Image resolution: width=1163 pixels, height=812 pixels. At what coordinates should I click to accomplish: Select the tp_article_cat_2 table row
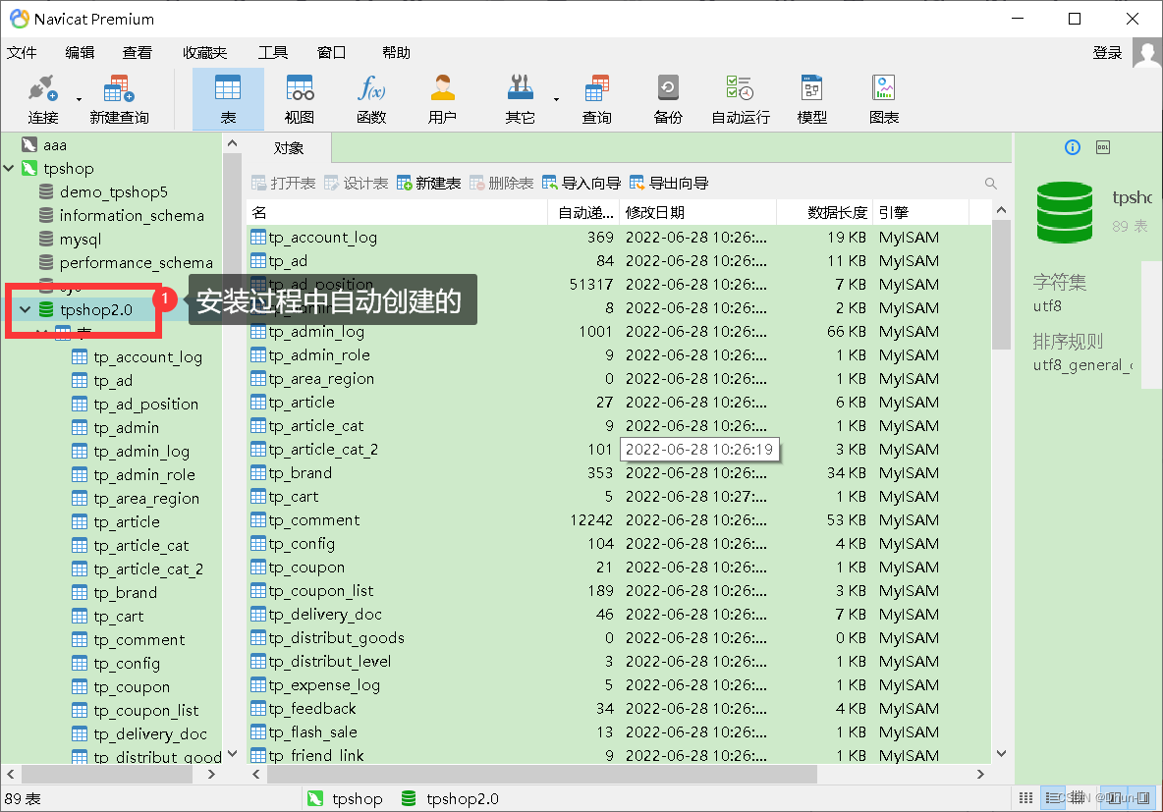[323, 450]
